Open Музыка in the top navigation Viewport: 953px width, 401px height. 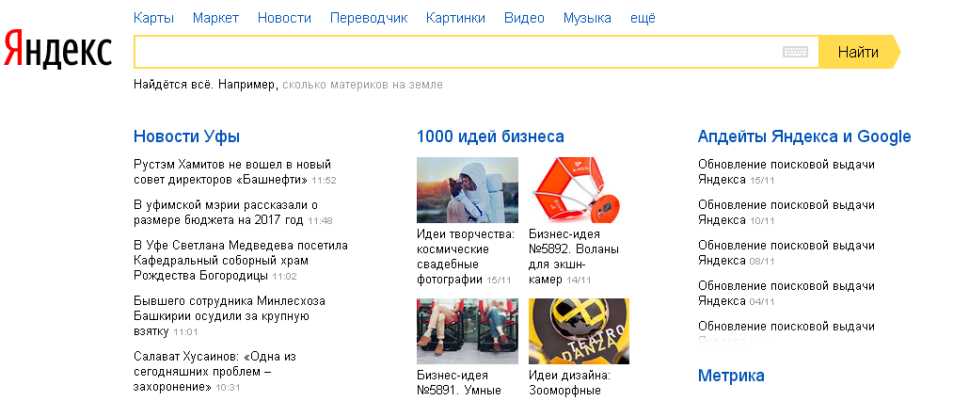pos(587,18)
